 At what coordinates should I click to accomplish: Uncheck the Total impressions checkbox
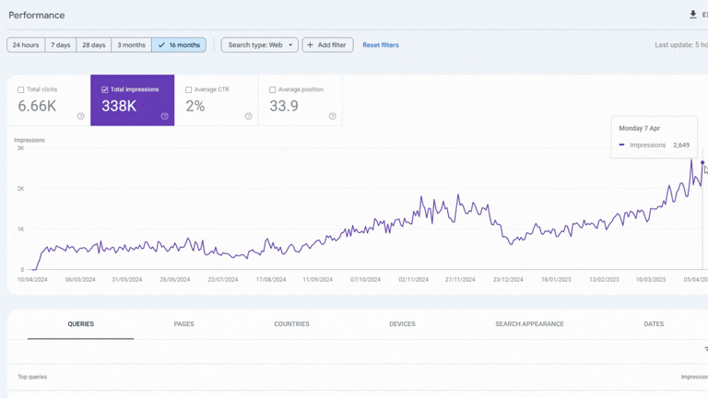click(x=105, y=90)
